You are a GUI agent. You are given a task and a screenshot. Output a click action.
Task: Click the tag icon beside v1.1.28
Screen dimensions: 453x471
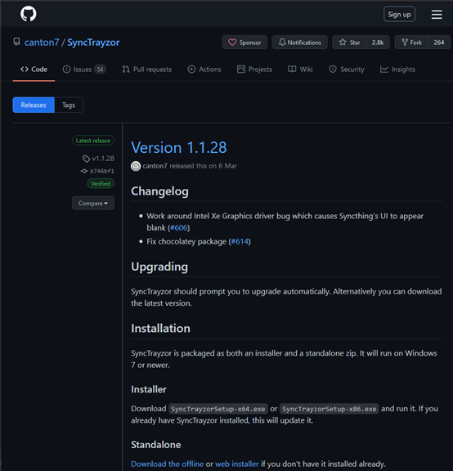point(86,159)
